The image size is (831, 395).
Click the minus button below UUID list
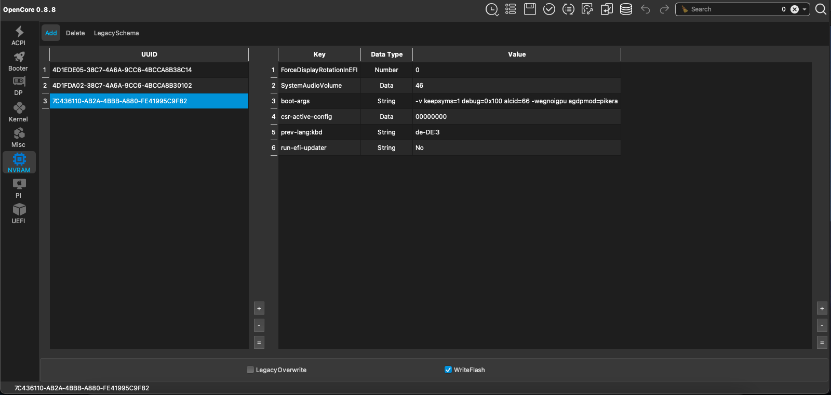[x=259, y=325]
